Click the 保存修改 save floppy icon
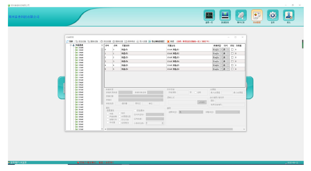 tap(126, 41)
